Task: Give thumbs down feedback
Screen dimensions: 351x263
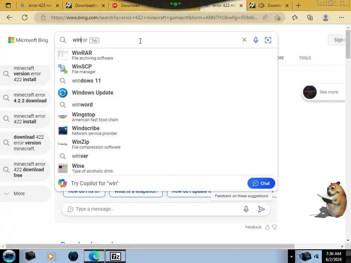Action: [x=275, y=227]
